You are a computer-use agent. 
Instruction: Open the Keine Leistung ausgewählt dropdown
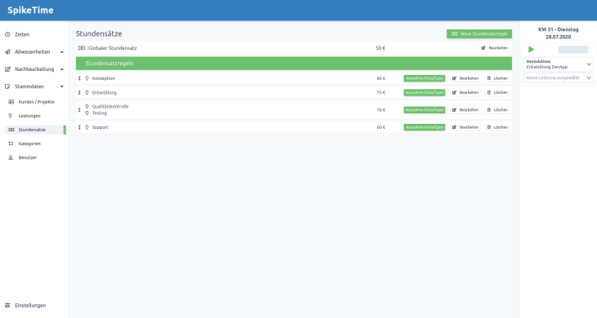(x=559, y=77)
